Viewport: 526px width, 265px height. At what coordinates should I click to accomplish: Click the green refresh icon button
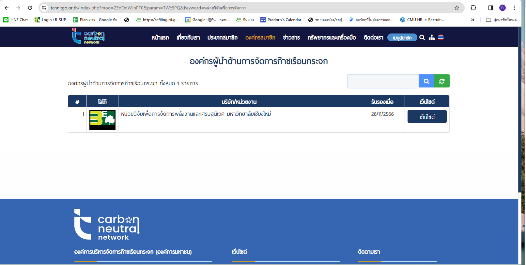(x=442, y=81)
